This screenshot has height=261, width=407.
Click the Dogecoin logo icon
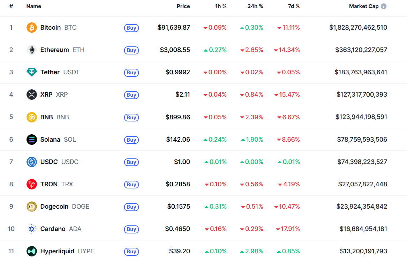(x=31, y=207)
